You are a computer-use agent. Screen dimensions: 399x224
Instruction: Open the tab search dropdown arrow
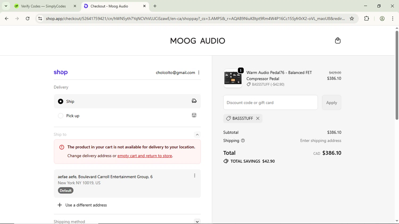(x=6, y=6)
